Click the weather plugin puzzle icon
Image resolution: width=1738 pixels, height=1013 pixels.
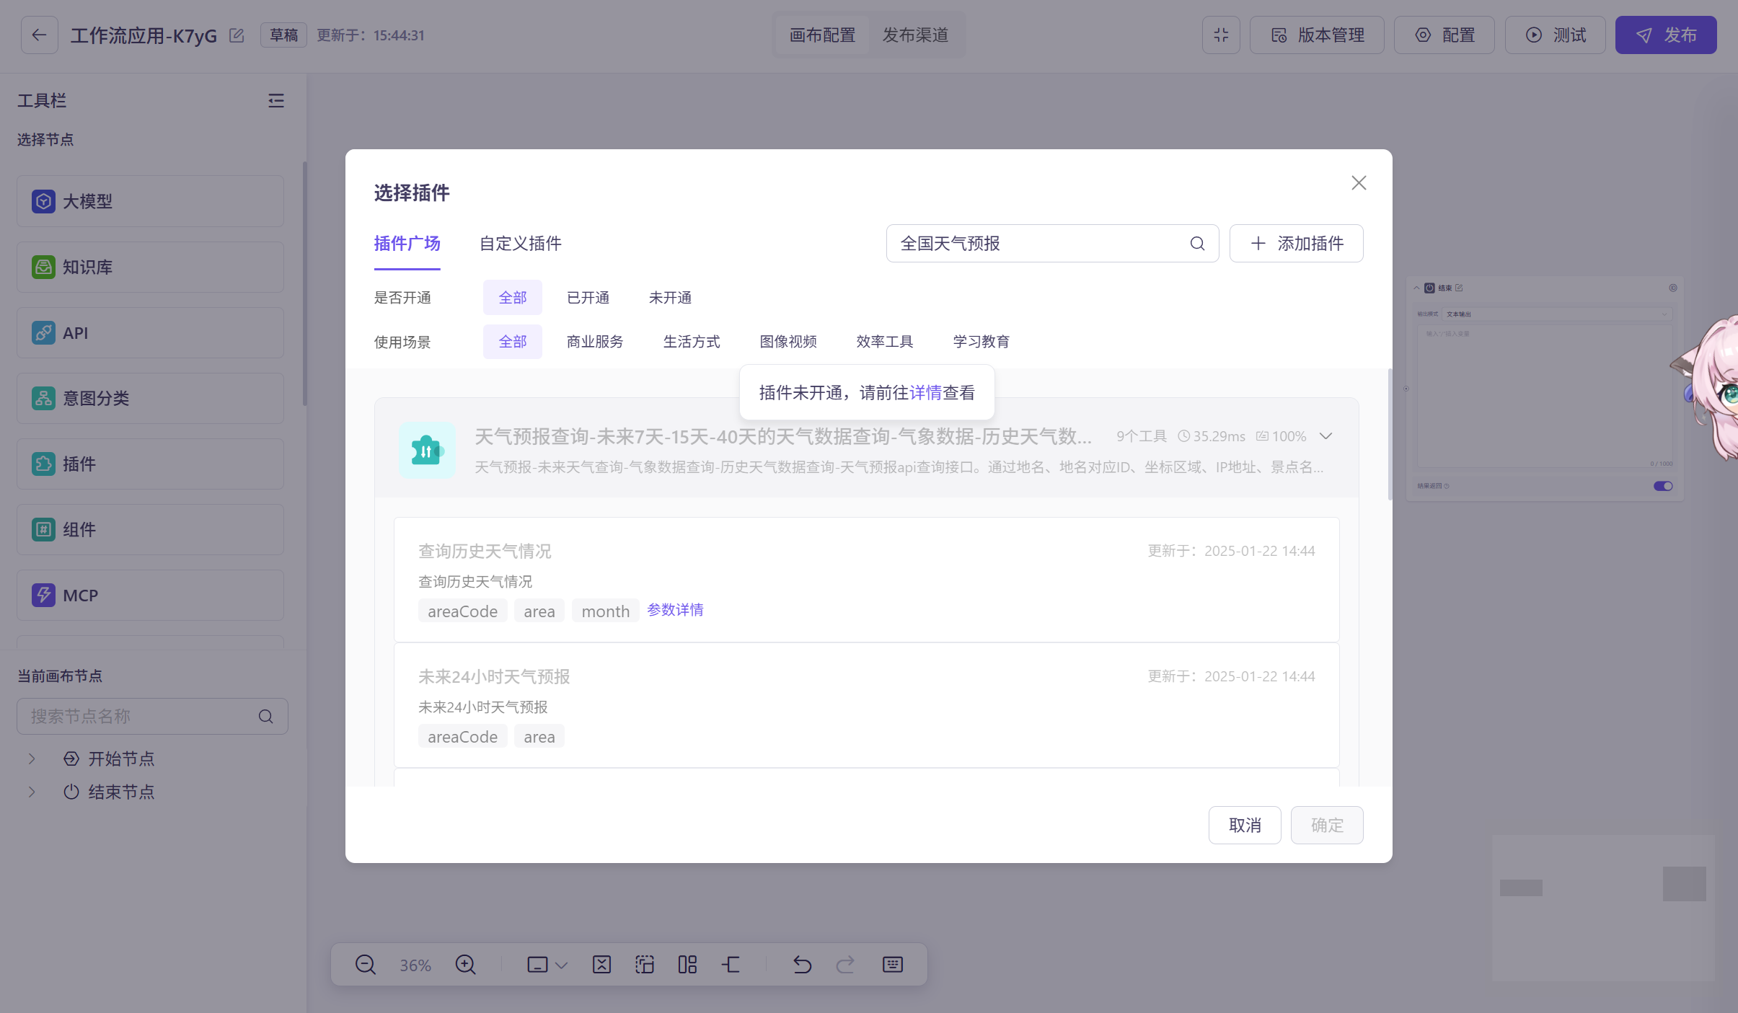(x=427, y=451)
